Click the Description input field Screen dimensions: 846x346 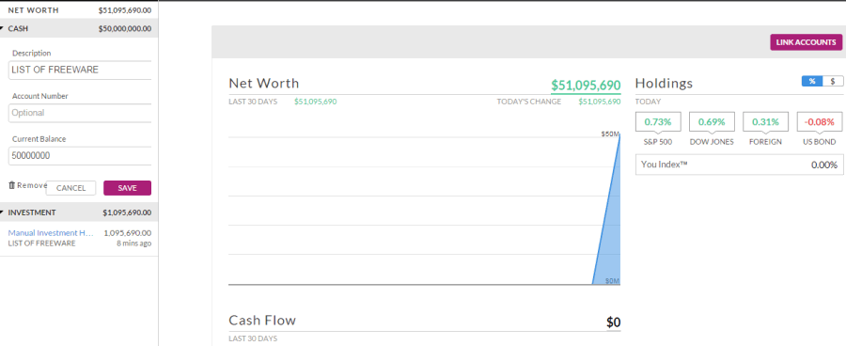click(80, 70)
